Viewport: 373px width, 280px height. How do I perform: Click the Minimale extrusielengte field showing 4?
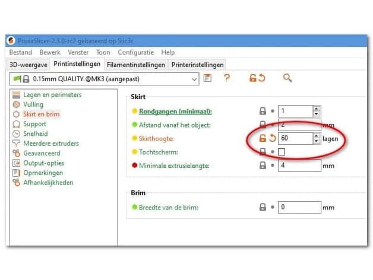[299, 166]
